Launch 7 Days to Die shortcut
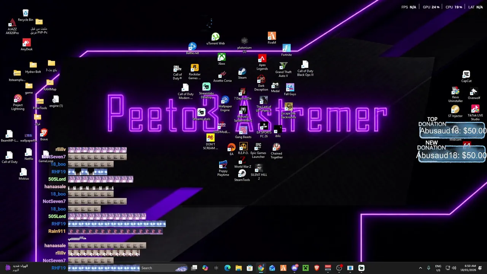 tap(243, 94)
